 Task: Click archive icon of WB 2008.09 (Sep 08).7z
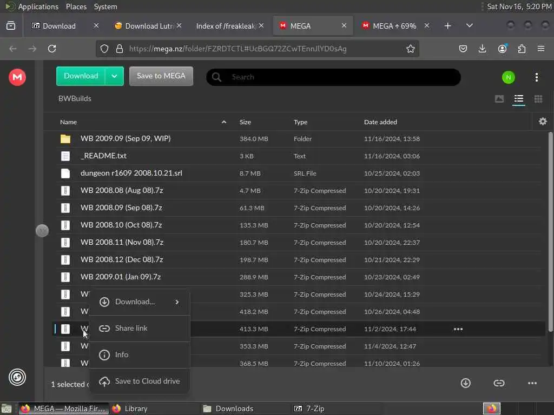point(65,208)
